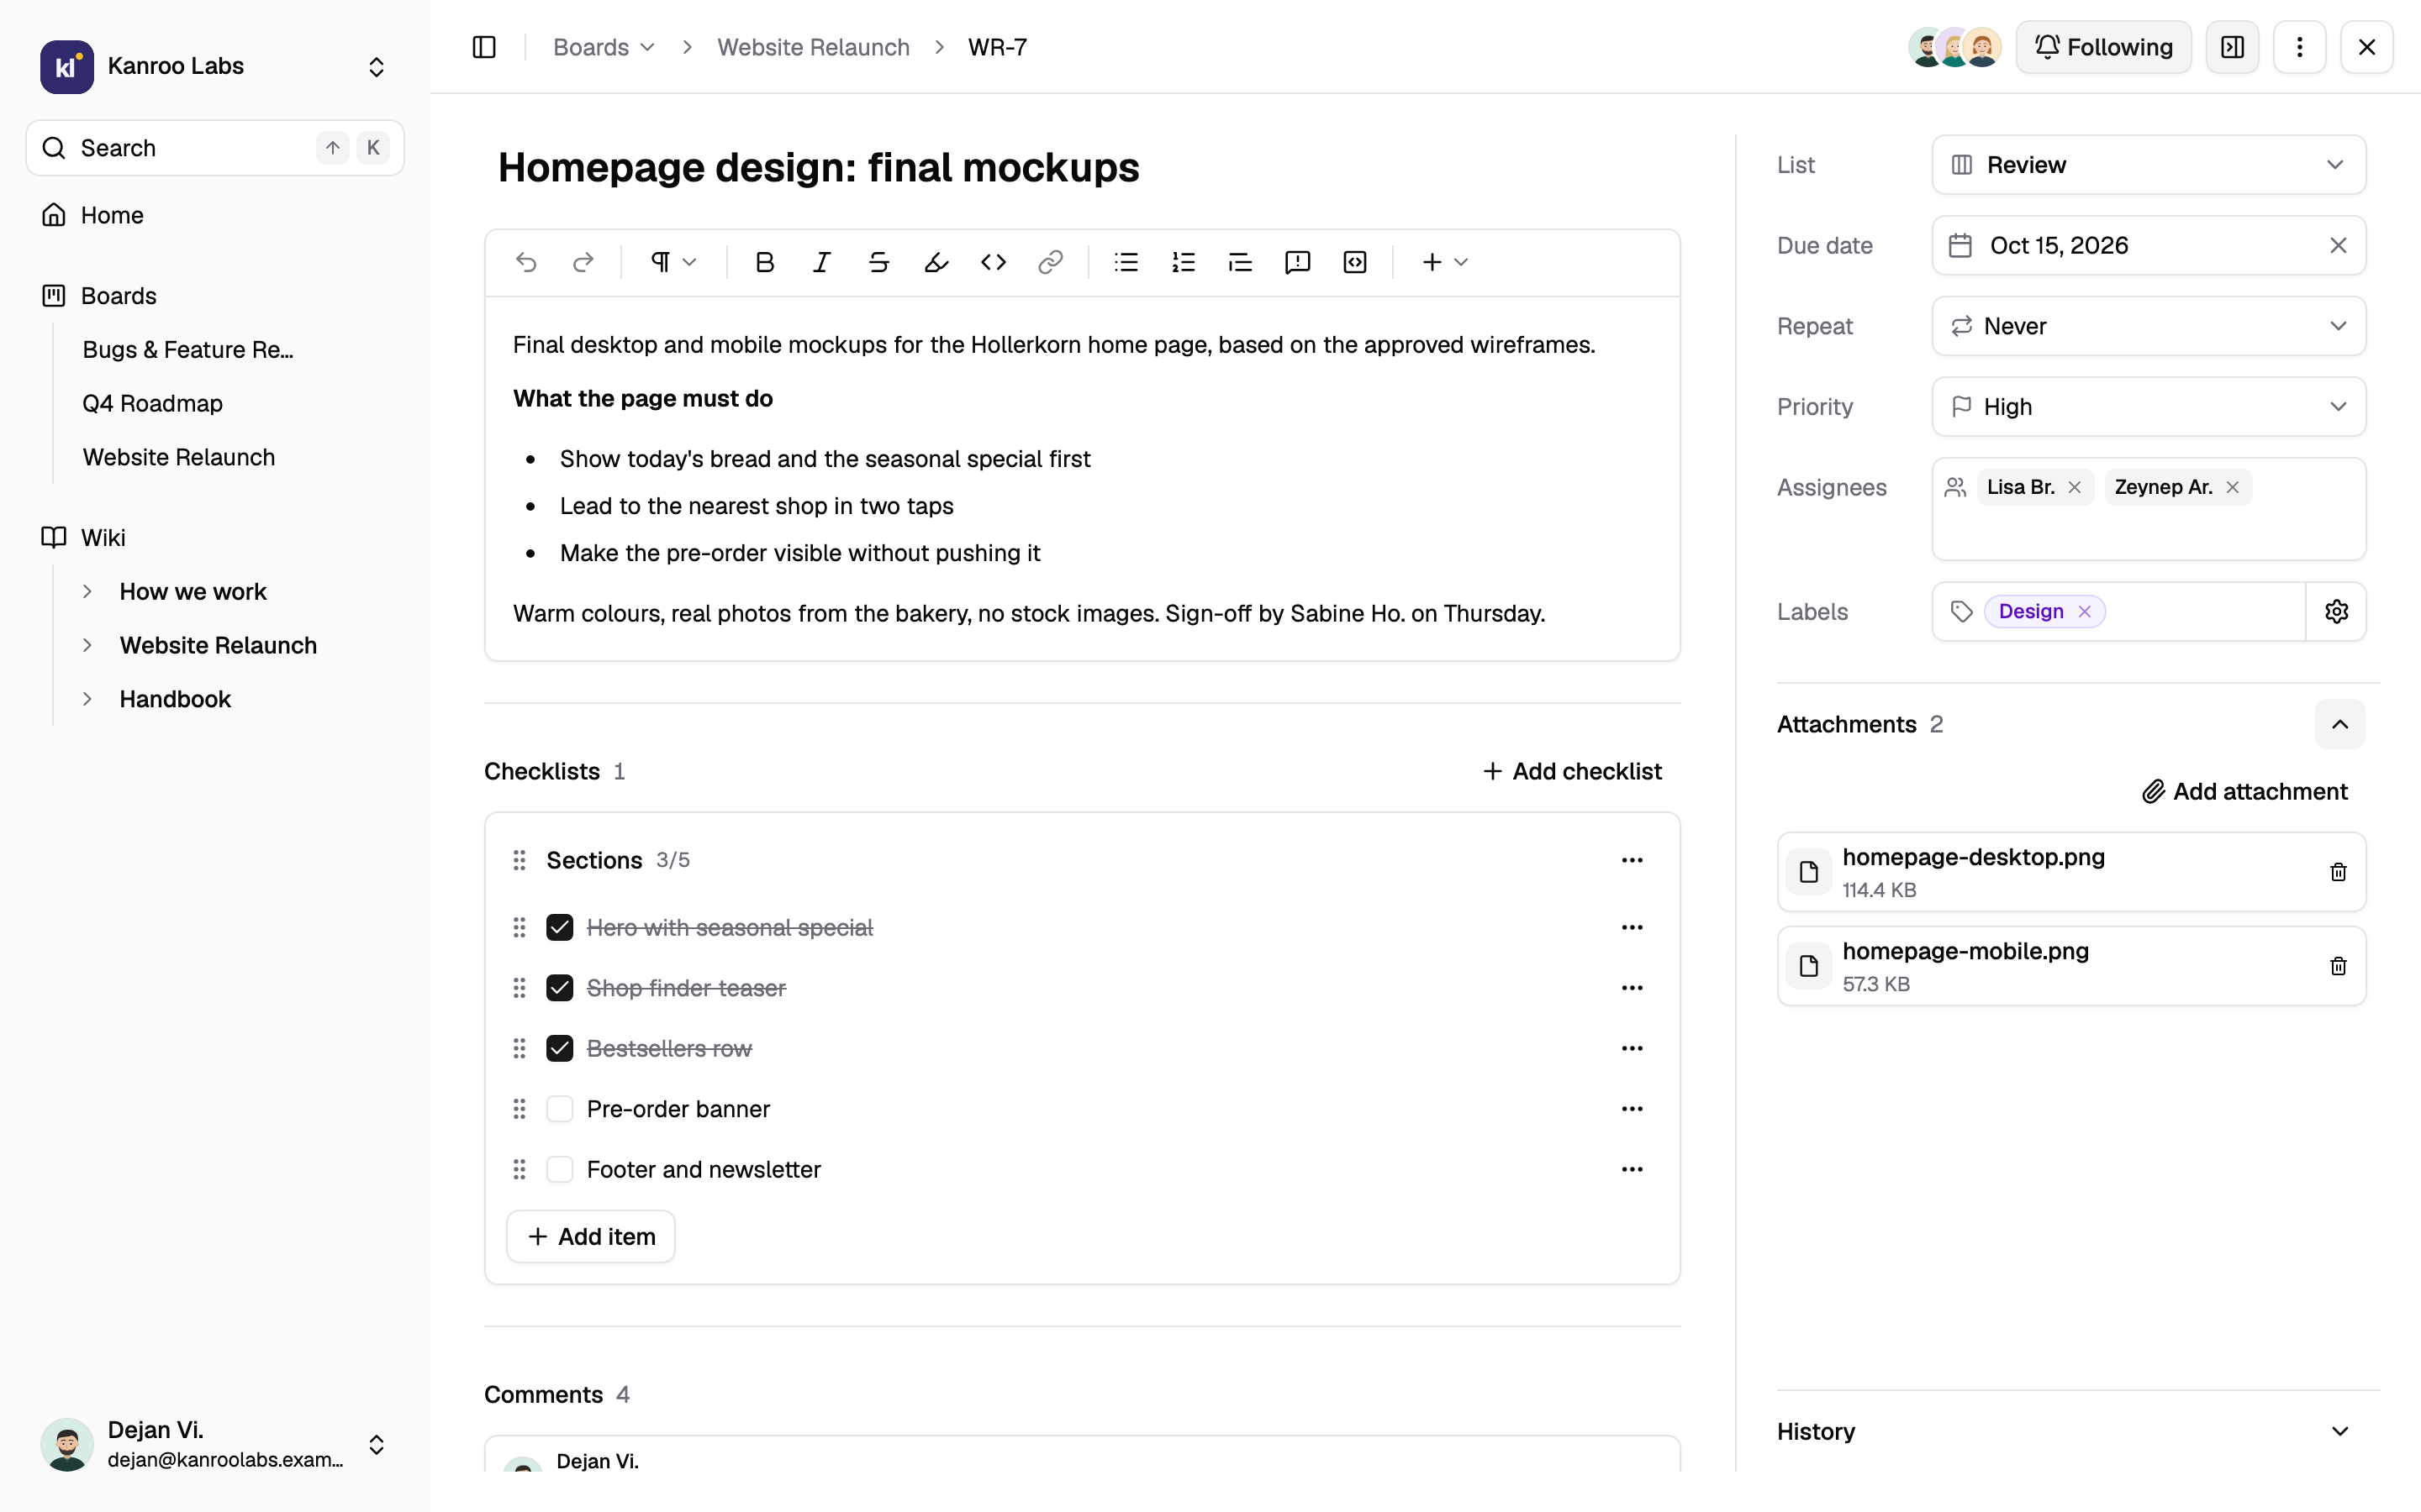Image resolution: width=2421 pixels, height=1512 pixels.
Task: Apply inline code formatting
Action: click(x=993, y=262)
